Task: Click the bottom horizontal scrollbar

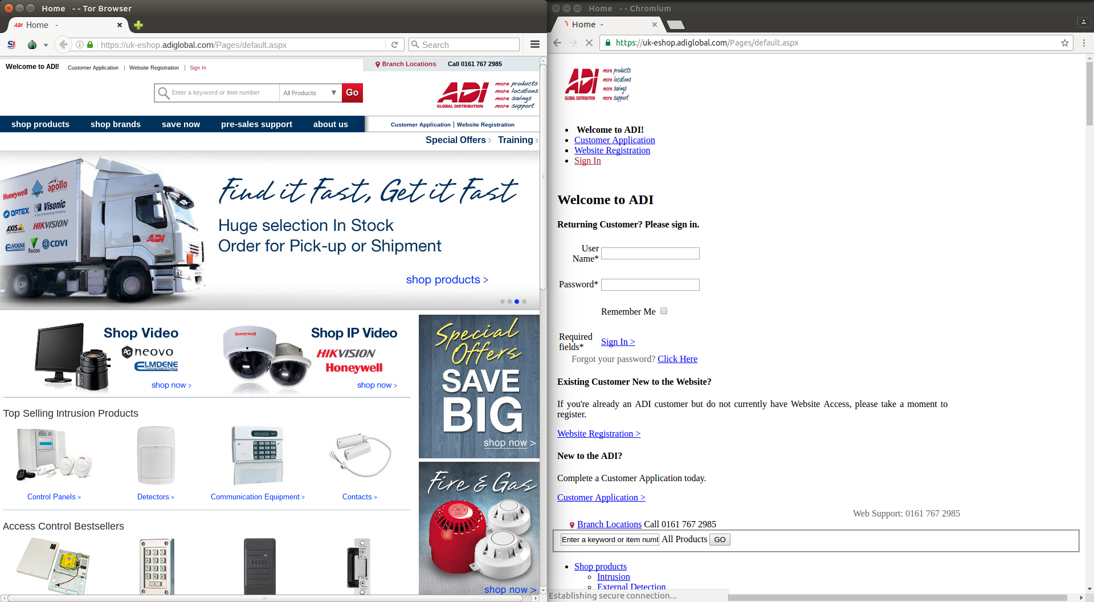Action: coord(265,598)
